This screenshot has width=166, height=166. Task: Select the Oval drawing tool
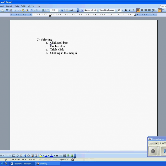(x=17, y=156)
